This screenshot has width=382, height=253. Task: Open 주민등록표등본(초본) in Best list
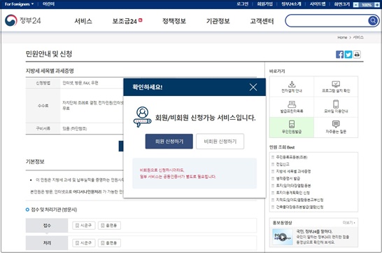(x=292, y=157)
